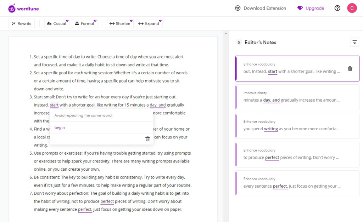363x222 pixels.
Task: Apply the Formal tone
Action: 84,24
